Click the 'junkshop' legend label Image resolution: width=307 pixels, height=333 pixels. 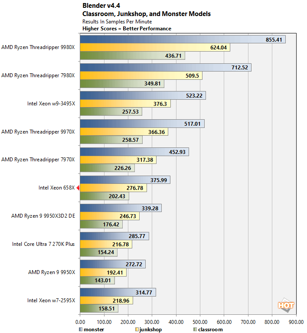tap(150, 330)
